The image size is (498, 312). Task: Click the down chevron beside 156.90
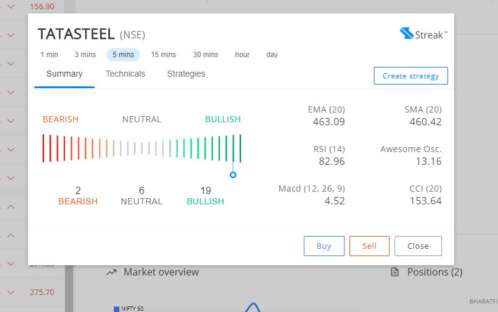[x=11, y=6]
